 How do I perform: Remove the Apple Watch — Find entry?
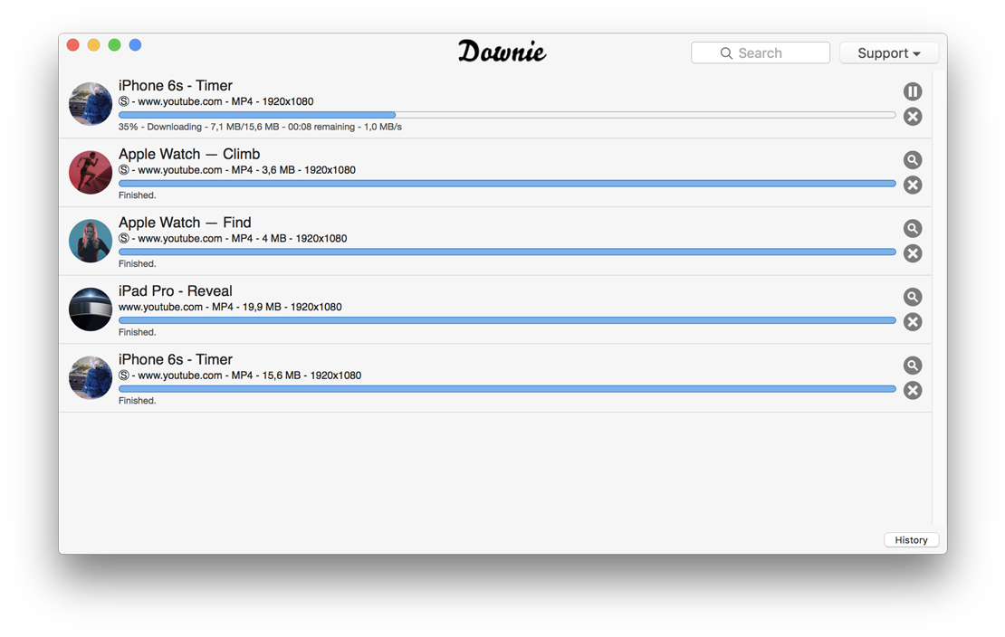click(x=913, y=253)
